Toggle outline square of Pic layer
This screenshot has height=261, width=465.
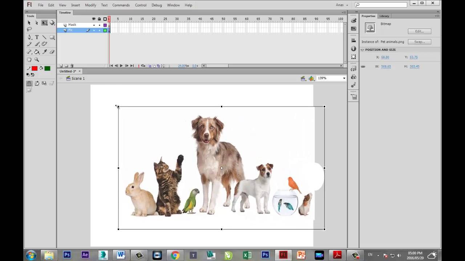pyautogui.click(x=105, y=30)
